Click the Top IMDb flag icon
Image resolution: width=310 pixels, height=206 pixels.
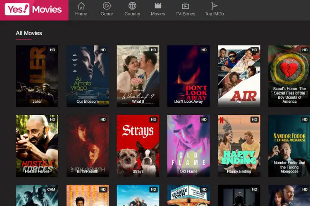(214, 6)
